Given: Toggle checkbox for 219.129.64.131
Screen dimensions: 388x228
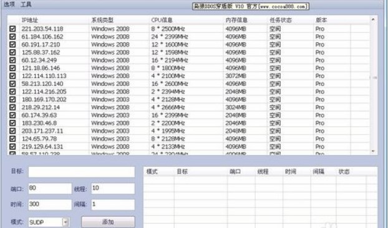Looking at the screenshot, I should click(x=12, y=147).
